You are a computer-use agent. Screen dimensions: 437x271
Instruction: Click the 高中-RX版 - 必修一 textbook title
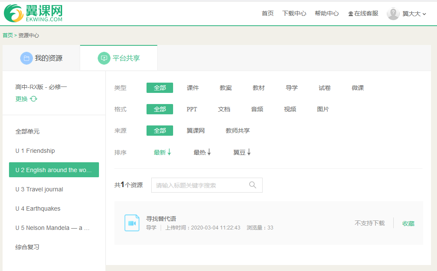pyautogui.click(x=41, y=87)
